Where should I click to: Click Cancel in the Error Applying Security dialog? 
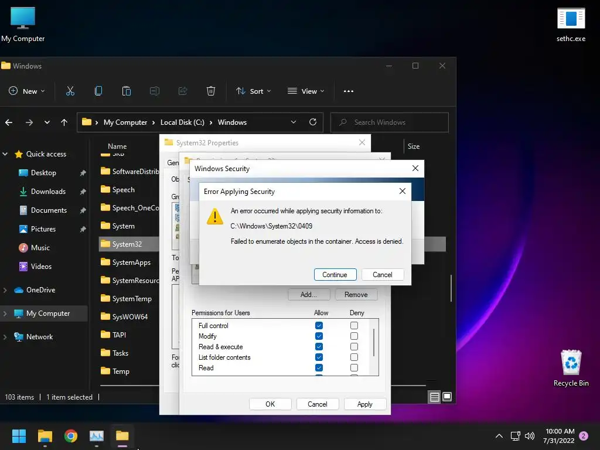pos(382,274)
